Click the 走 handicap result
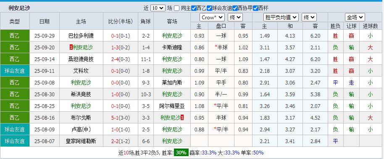 coord(351,83)
